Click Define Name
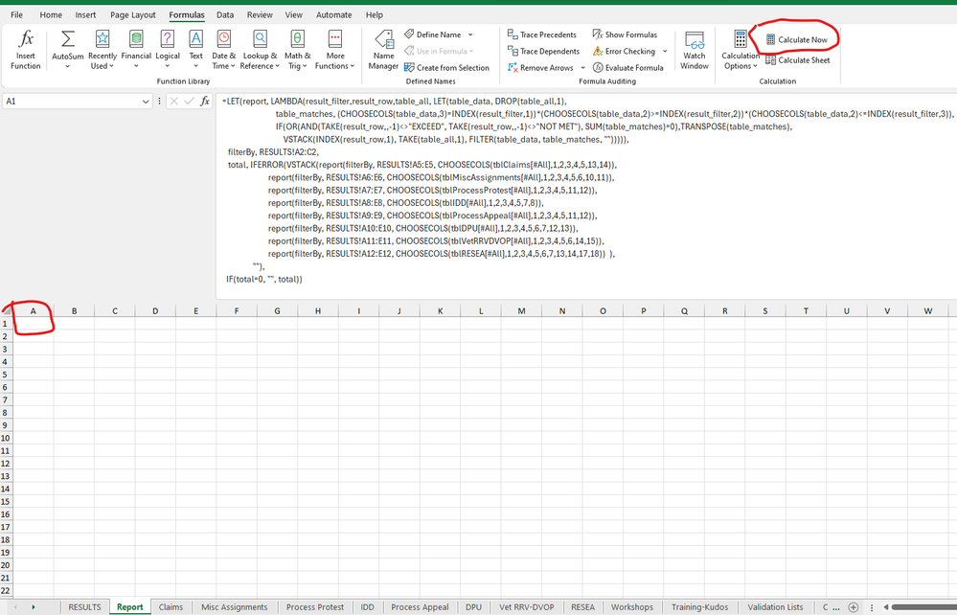The image size is (957, 615). (433, 34)
